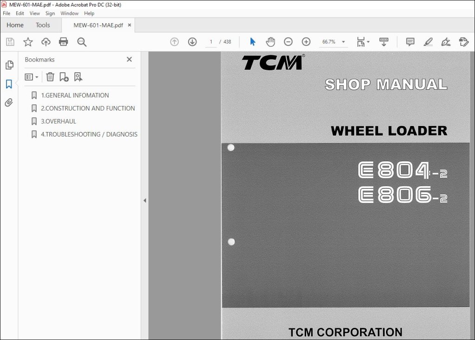This screenshot has width=475, height=340.
Task: Print the document
Action: 63,42
